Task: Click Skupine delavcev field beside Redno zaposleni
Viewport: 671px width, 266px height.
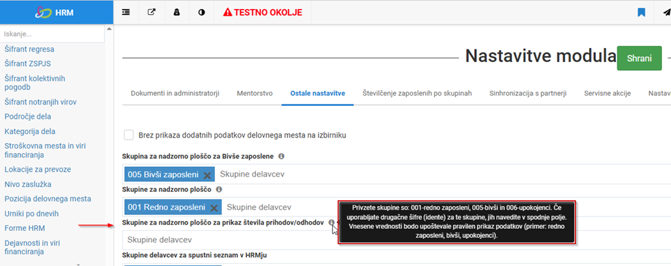Action: tap(447, 207)
